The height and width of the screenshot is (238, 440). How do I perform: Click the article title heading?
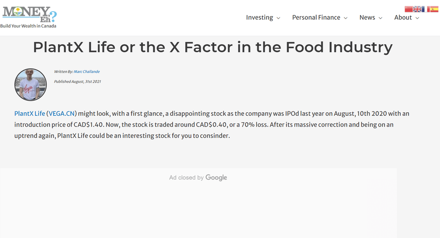pyautogui.click(x=213, y=47)
